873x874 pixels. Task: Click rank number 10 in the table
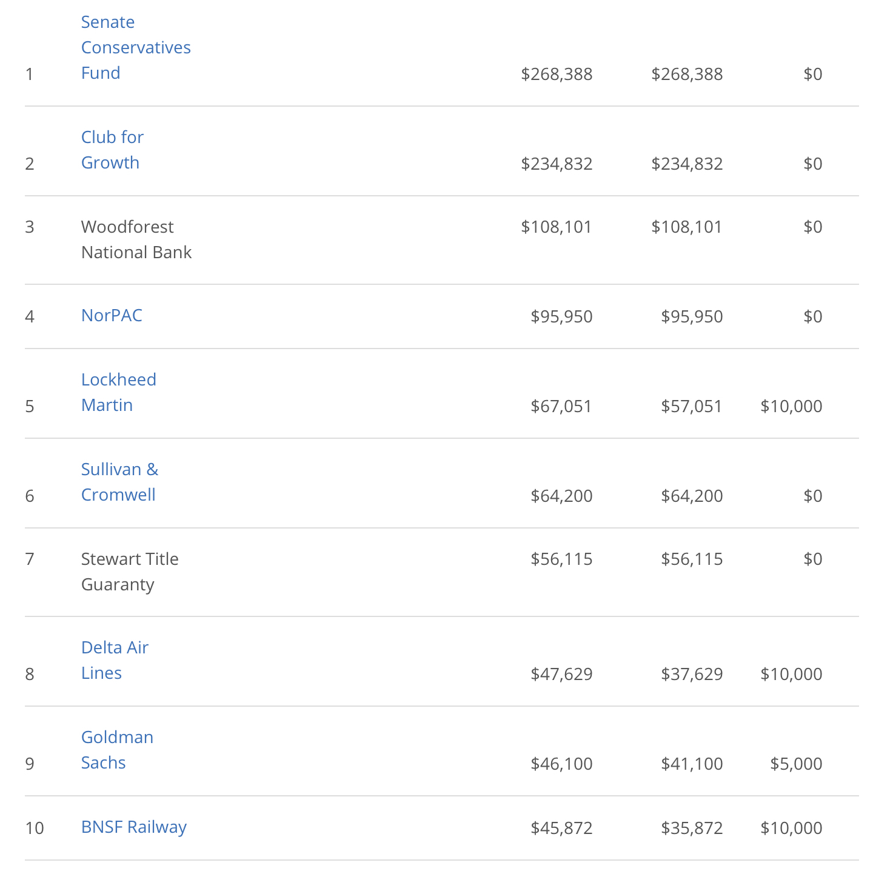pyautogui.click(x=35, y=828)
